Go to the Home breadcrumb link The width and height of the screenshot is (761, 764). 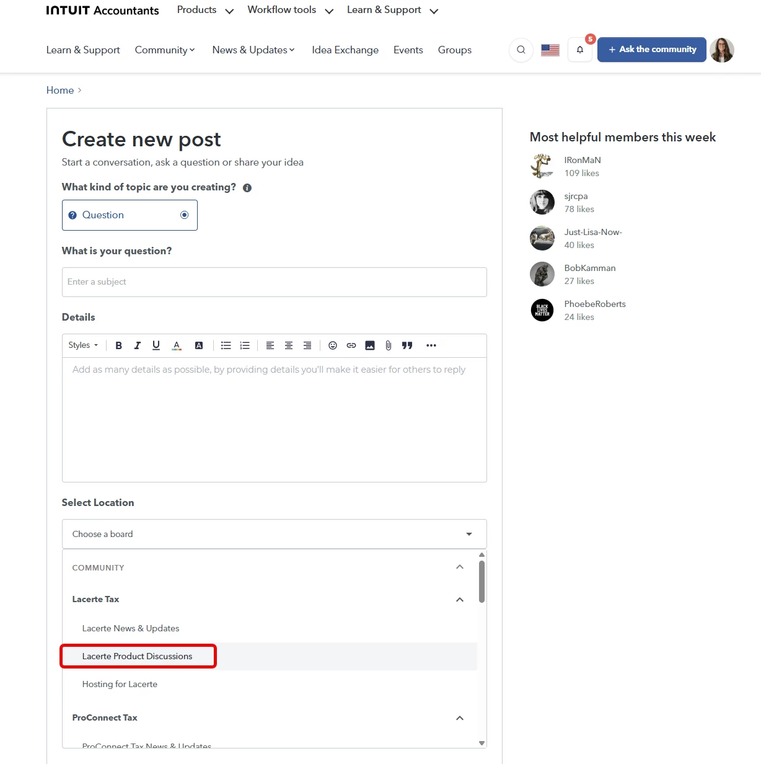tap(60, 90)
